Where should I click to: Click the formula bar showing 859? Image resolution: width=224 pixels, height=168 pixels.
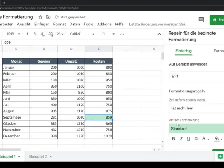[x=83, y=42]
